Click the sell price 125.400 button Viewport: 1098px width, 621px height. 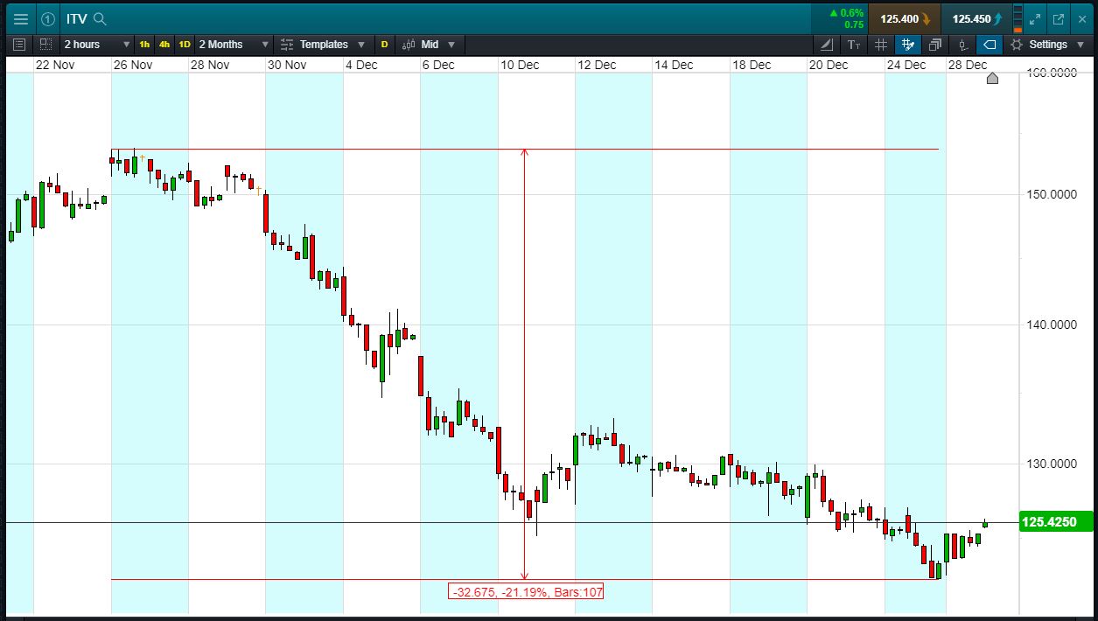pyautogui.click(x=904, y=18)
